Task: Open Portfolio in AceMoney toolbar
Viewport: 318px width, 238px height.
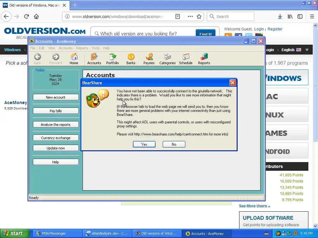Action: (112, 59)
